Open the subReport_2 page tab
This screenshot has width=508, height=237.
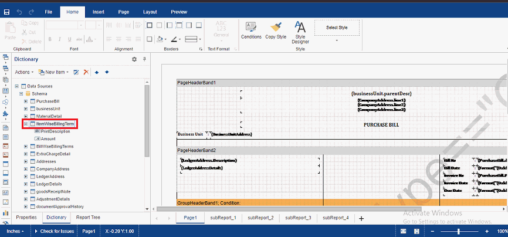260,218
